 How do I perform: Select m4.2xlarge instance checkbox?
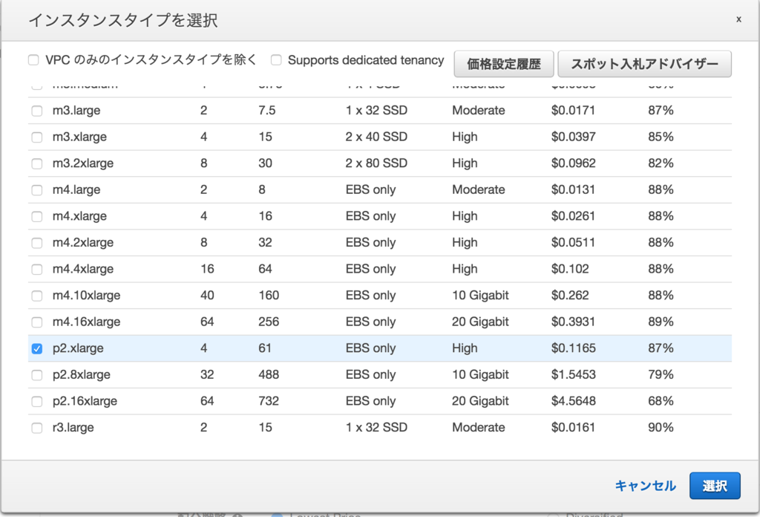37,243
